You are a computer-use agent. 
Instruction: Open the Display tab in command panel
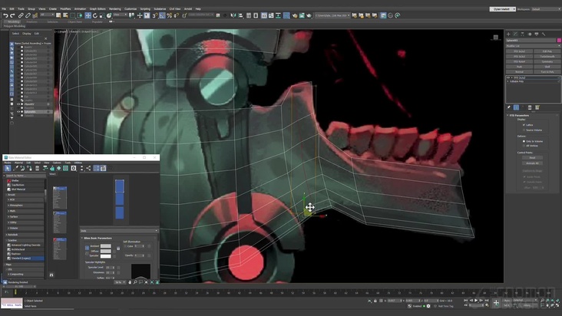click(x=537, y=34)
